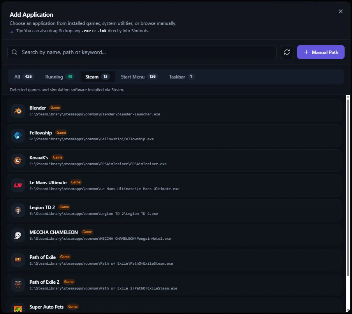Click the MECCHA CHAMELEON icon
This screenshot has width=352, height=314.
click(18, 235)
